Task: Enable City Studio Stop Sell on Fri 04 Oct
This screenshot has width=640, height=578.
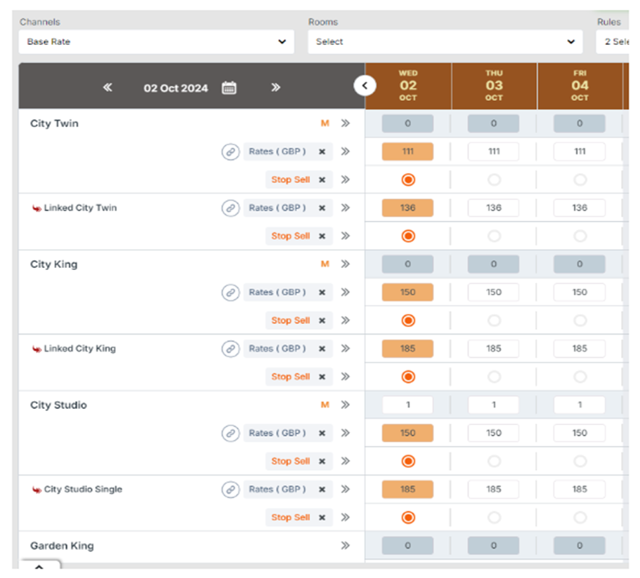Action: (x=580, y=462)
